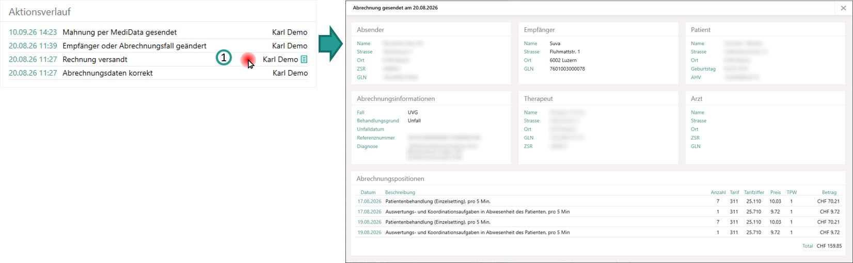The image size is (853, 263).
Task: Click the Absender section heading
Action: tap(370, 30)
